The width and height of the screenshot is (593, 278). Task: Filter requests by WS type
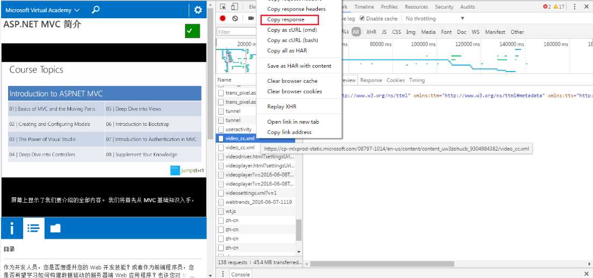click(x=475, y=32)
